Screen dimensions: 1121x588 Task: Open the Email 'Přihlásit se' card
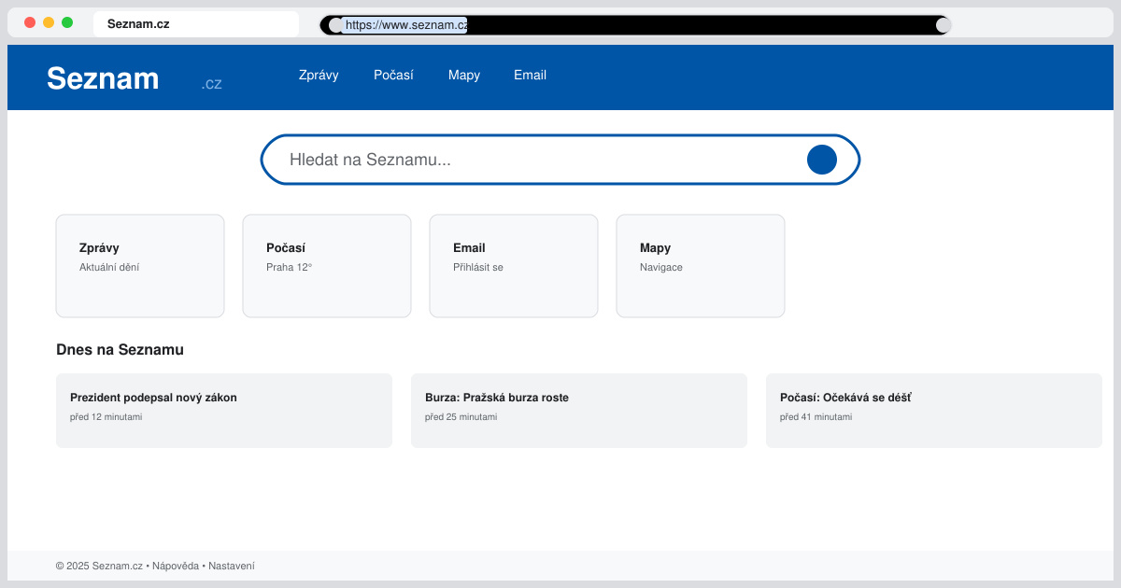(514, 266)
